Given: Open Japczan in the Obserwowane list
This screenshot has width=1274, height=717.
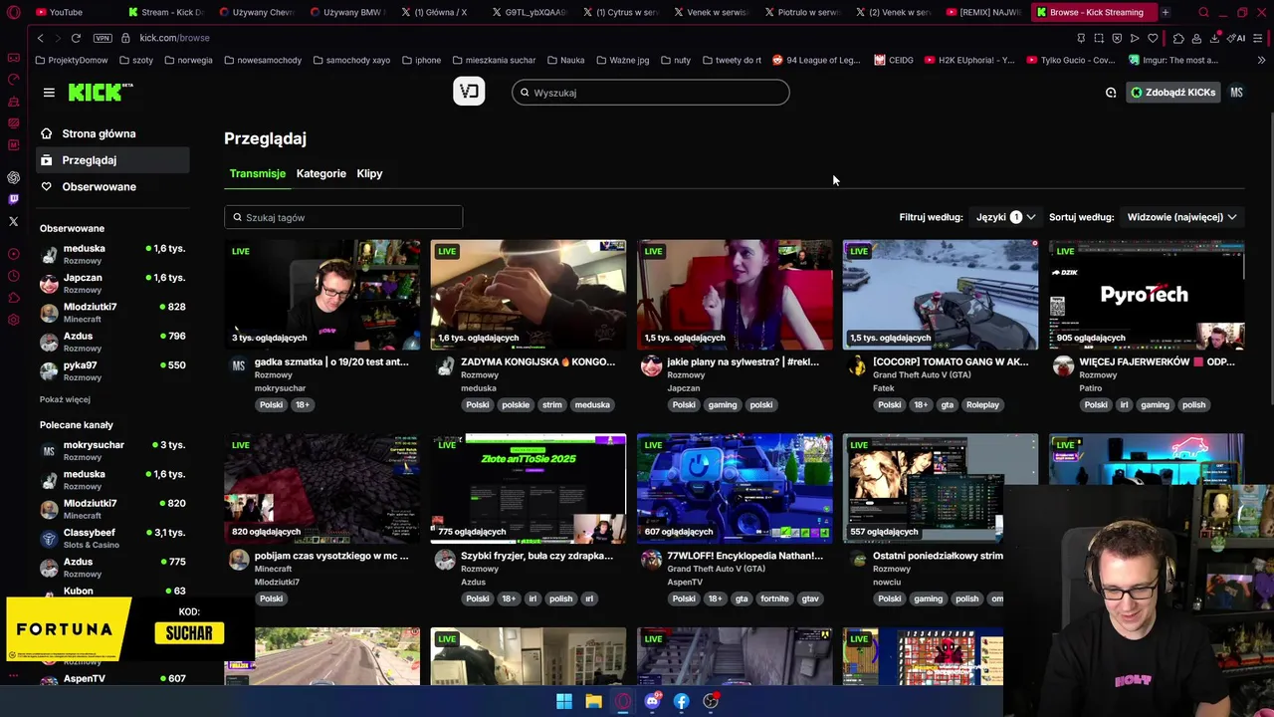Looking at the screenshot, I should (x=112, y=283).
